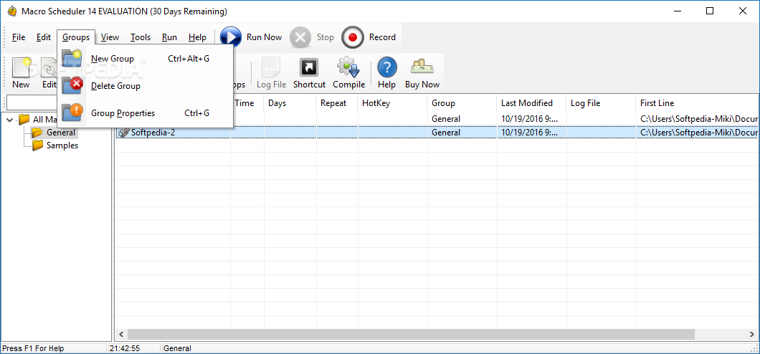Open Help from the question-mark icon
Image resolution: width=760 pixels, height=354 pixels.
tap(386, 67)
